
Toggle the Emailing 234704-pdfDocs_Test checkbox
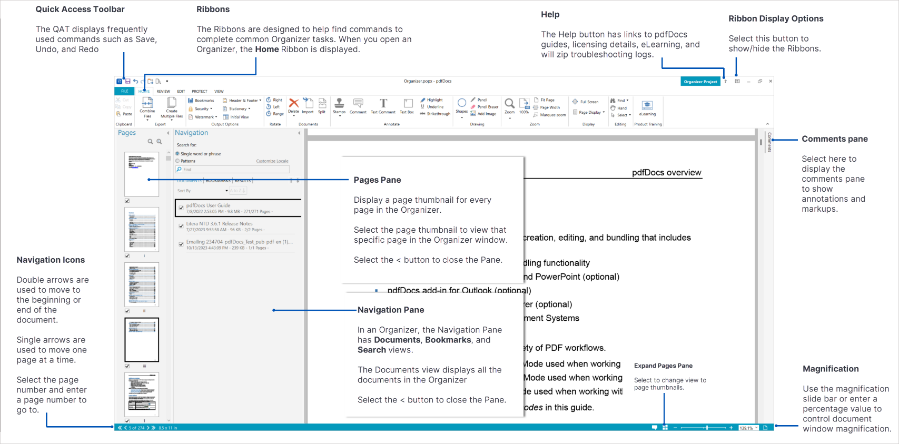(x=181, y=244)
